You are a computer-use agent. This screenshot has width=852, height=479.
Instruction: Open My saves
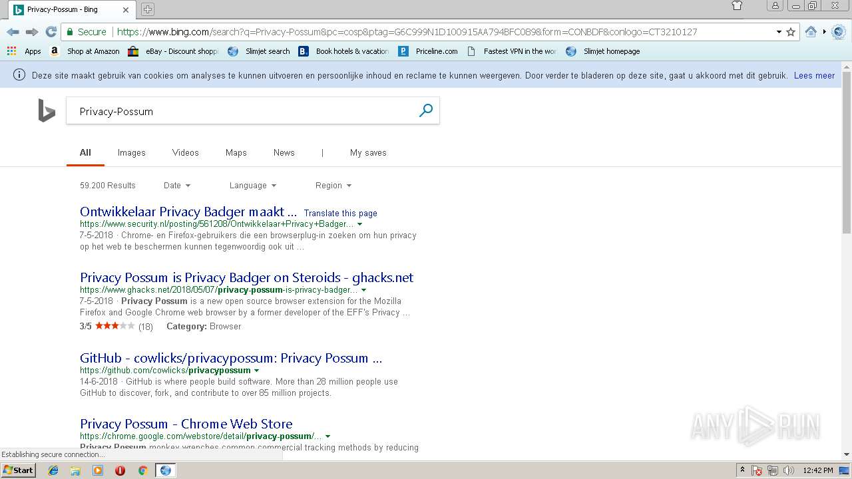[x=368, y=152]
